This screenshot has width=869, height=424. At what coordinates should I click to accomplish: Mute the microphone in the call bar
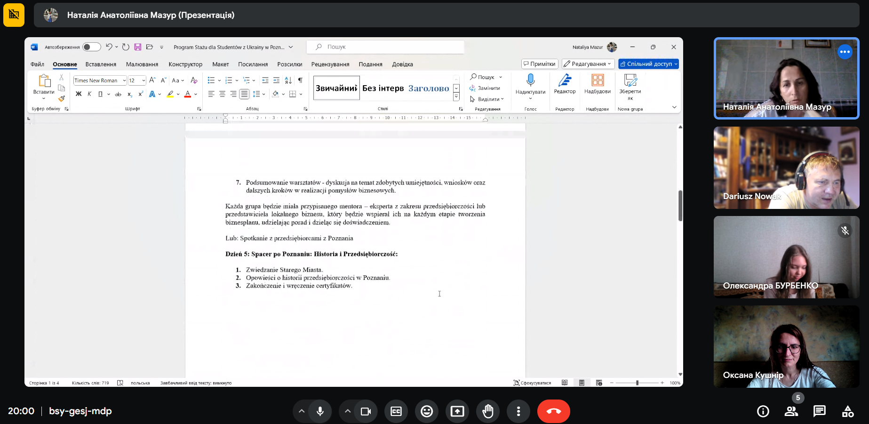(x=320, y=411)
